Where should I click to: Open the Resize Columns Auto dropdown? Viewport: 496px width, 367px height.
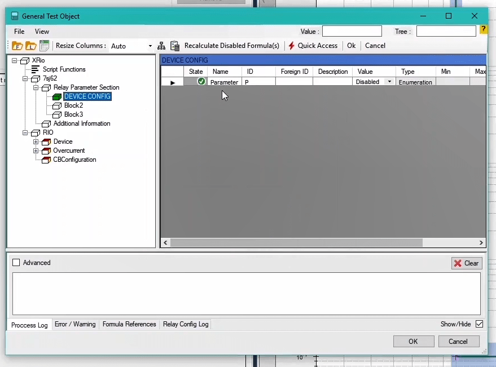click(150, 46)
